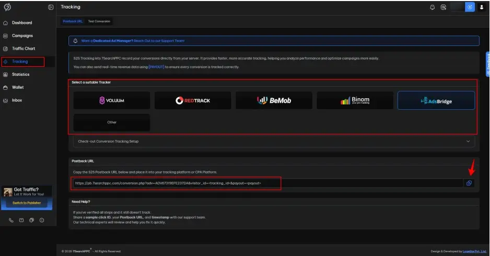Viewport: 490px width, 256px height.
Task: Select the Binom tracker
Action: pyautogui.click(x=355, y=100)
